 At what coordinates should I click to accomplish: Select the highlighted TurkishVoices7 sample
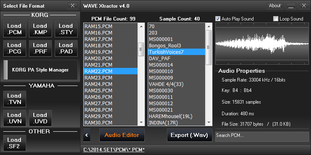(x=177, y=52)
